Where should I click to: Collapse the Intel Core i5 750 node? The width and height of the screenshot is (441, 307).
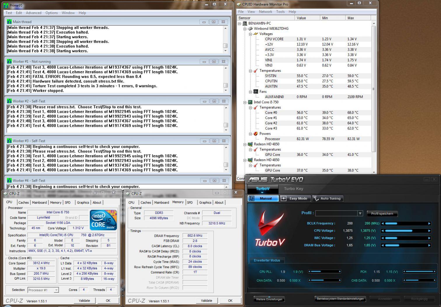(245, 102)
